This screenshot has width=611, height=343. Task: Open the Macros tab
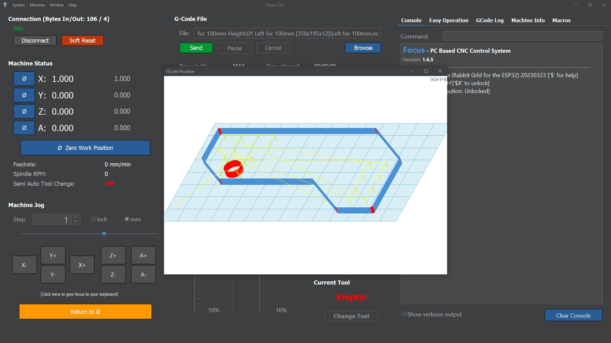point(561,20)
